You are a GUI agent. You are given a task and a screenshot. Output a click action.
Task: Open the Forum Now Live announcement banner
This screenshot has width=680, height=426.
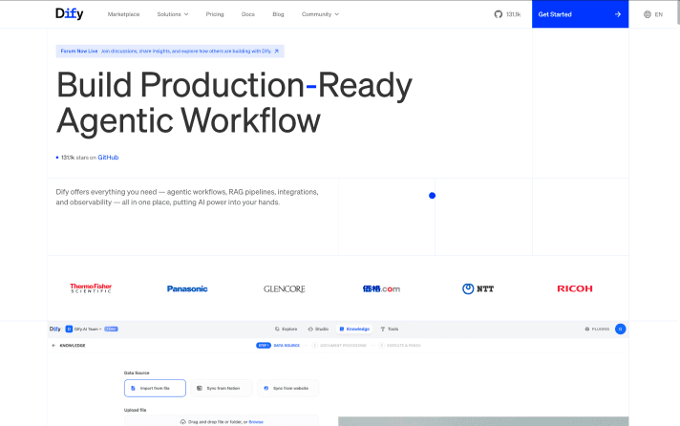click(x=170, y=52)
